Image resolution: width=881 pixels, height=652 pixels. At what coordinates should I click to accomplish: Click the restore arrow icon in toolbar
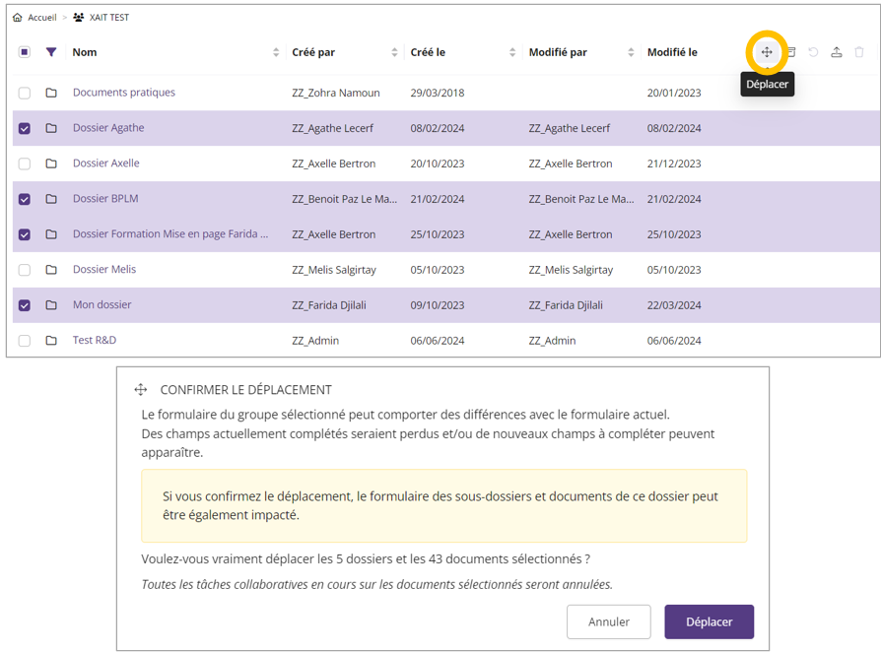tap(813, 52)
